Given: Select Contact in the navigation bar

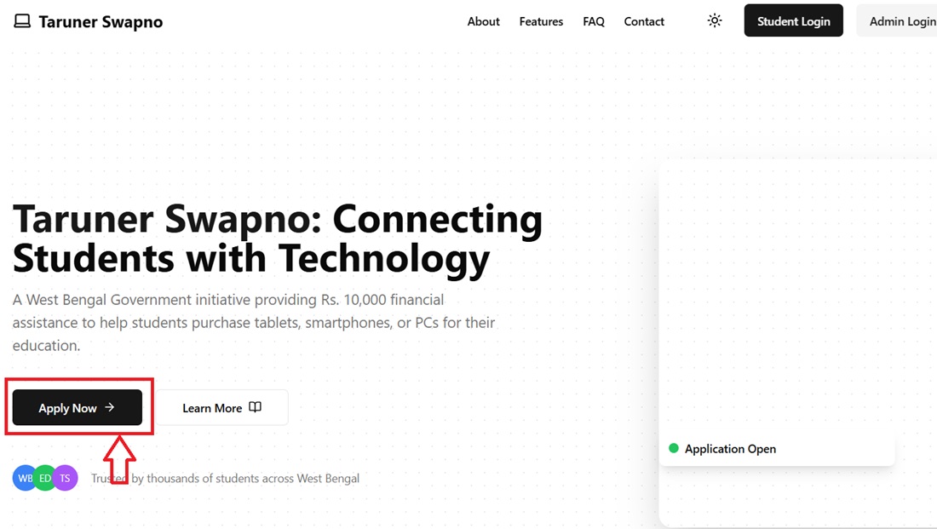Looking at the screenshot, I should point(644,21).
